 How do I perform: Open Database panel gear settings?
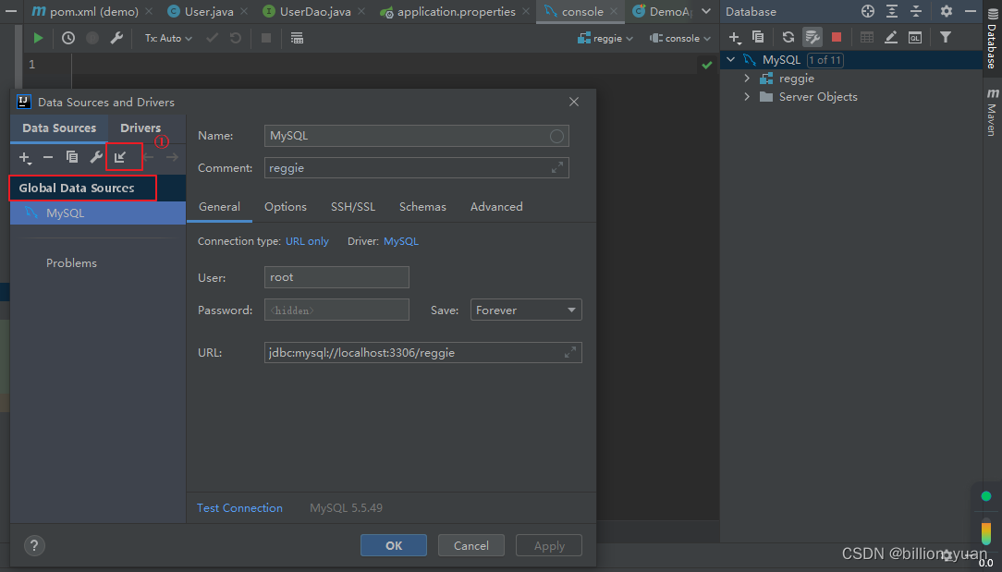[x=947, y=11]
